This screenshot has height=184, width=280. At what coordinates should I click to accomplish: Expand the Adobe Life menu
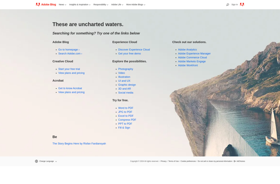(x=117, y=5)
